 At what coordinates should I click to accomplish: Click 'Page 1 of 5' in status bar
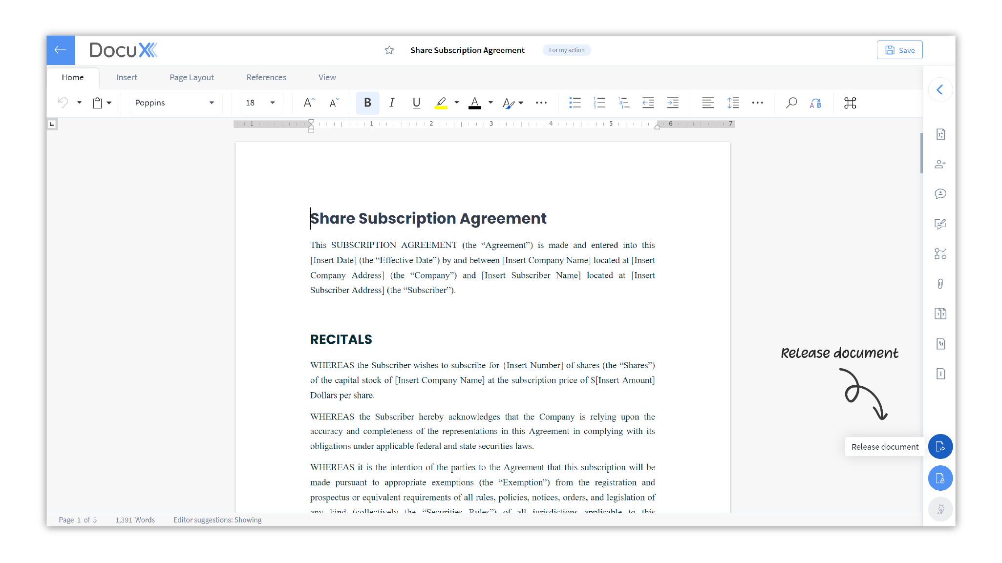click(78, 520)
